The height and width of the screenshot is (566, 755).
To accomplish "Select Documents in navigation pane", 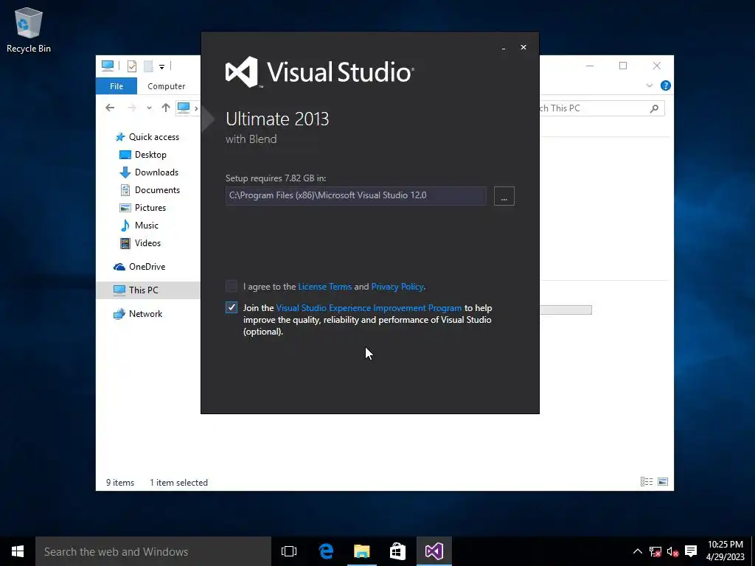I will [x=150, y=190].
